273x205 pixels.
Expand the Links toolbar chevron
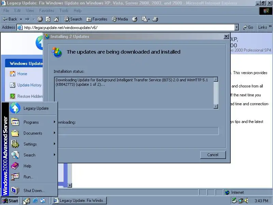(x=270, y=26)
